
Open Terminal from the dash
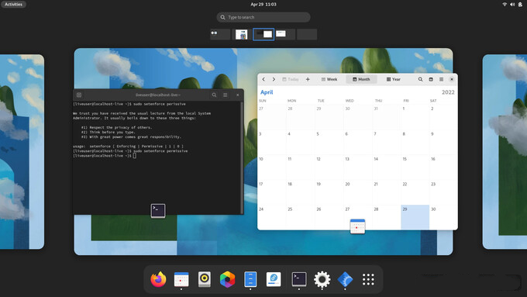point(299,279)
